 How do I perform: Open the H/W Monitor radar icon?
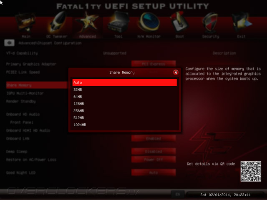[149, 22]
